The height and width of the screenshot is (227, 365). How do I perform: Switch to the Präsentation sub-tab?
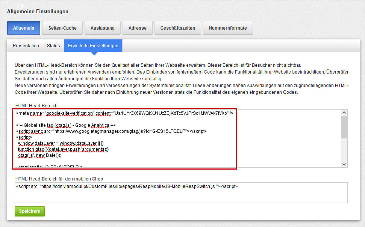[x=26, y=46]
